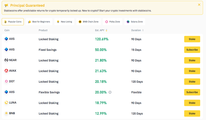Stake NEAR Locked Staking
The image size is (206, 120).
(192, 60)
